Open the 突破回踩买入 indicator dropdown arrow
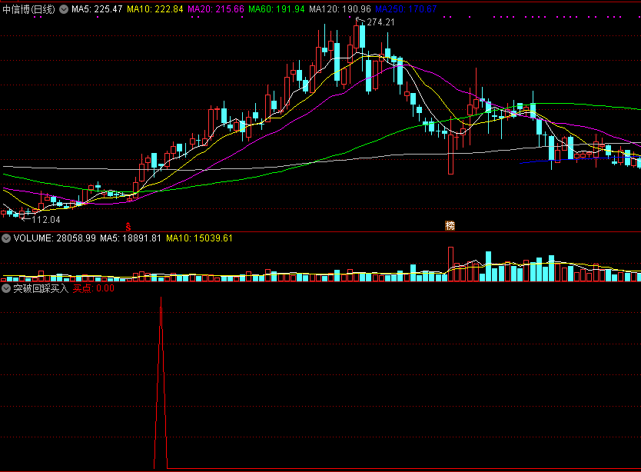 pyautogui.click(x=6, y=288)
